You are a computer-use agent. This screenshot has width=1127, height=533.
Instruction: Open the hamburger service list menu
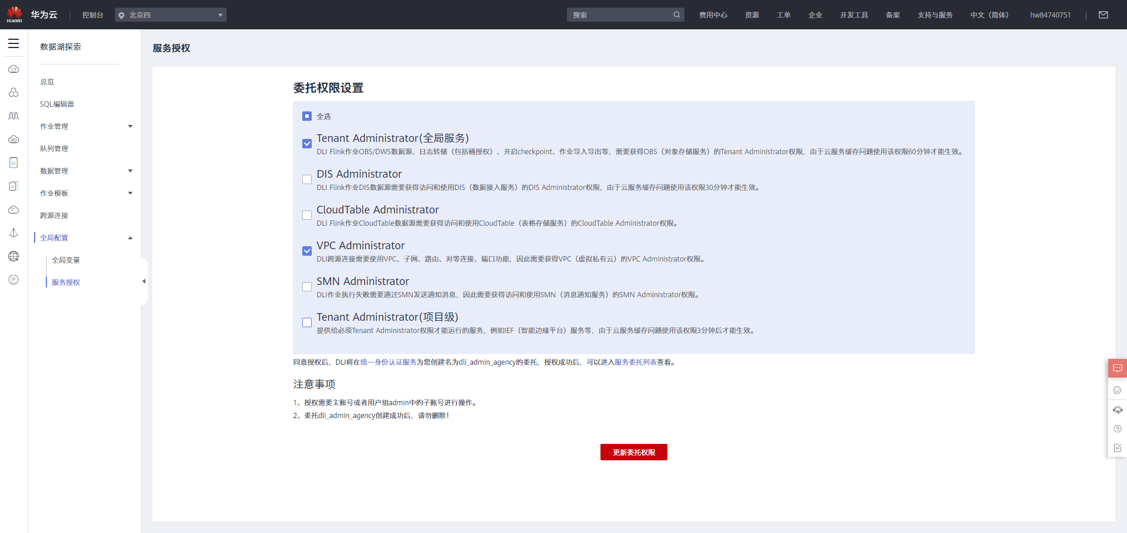click(x=14, y=44)
